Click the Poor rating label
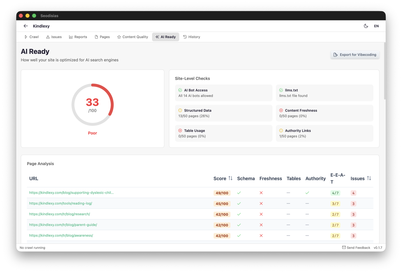 pyautogui.click(x=92, y=133)
